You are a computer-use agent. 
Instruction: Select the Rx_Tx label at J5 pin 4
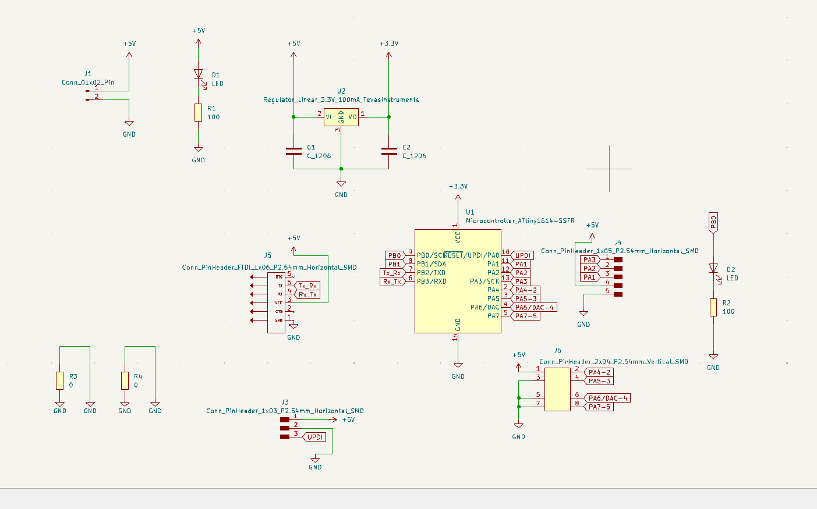tap(307, 294)
